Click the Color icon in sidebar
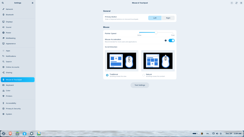 pos(3,91)
